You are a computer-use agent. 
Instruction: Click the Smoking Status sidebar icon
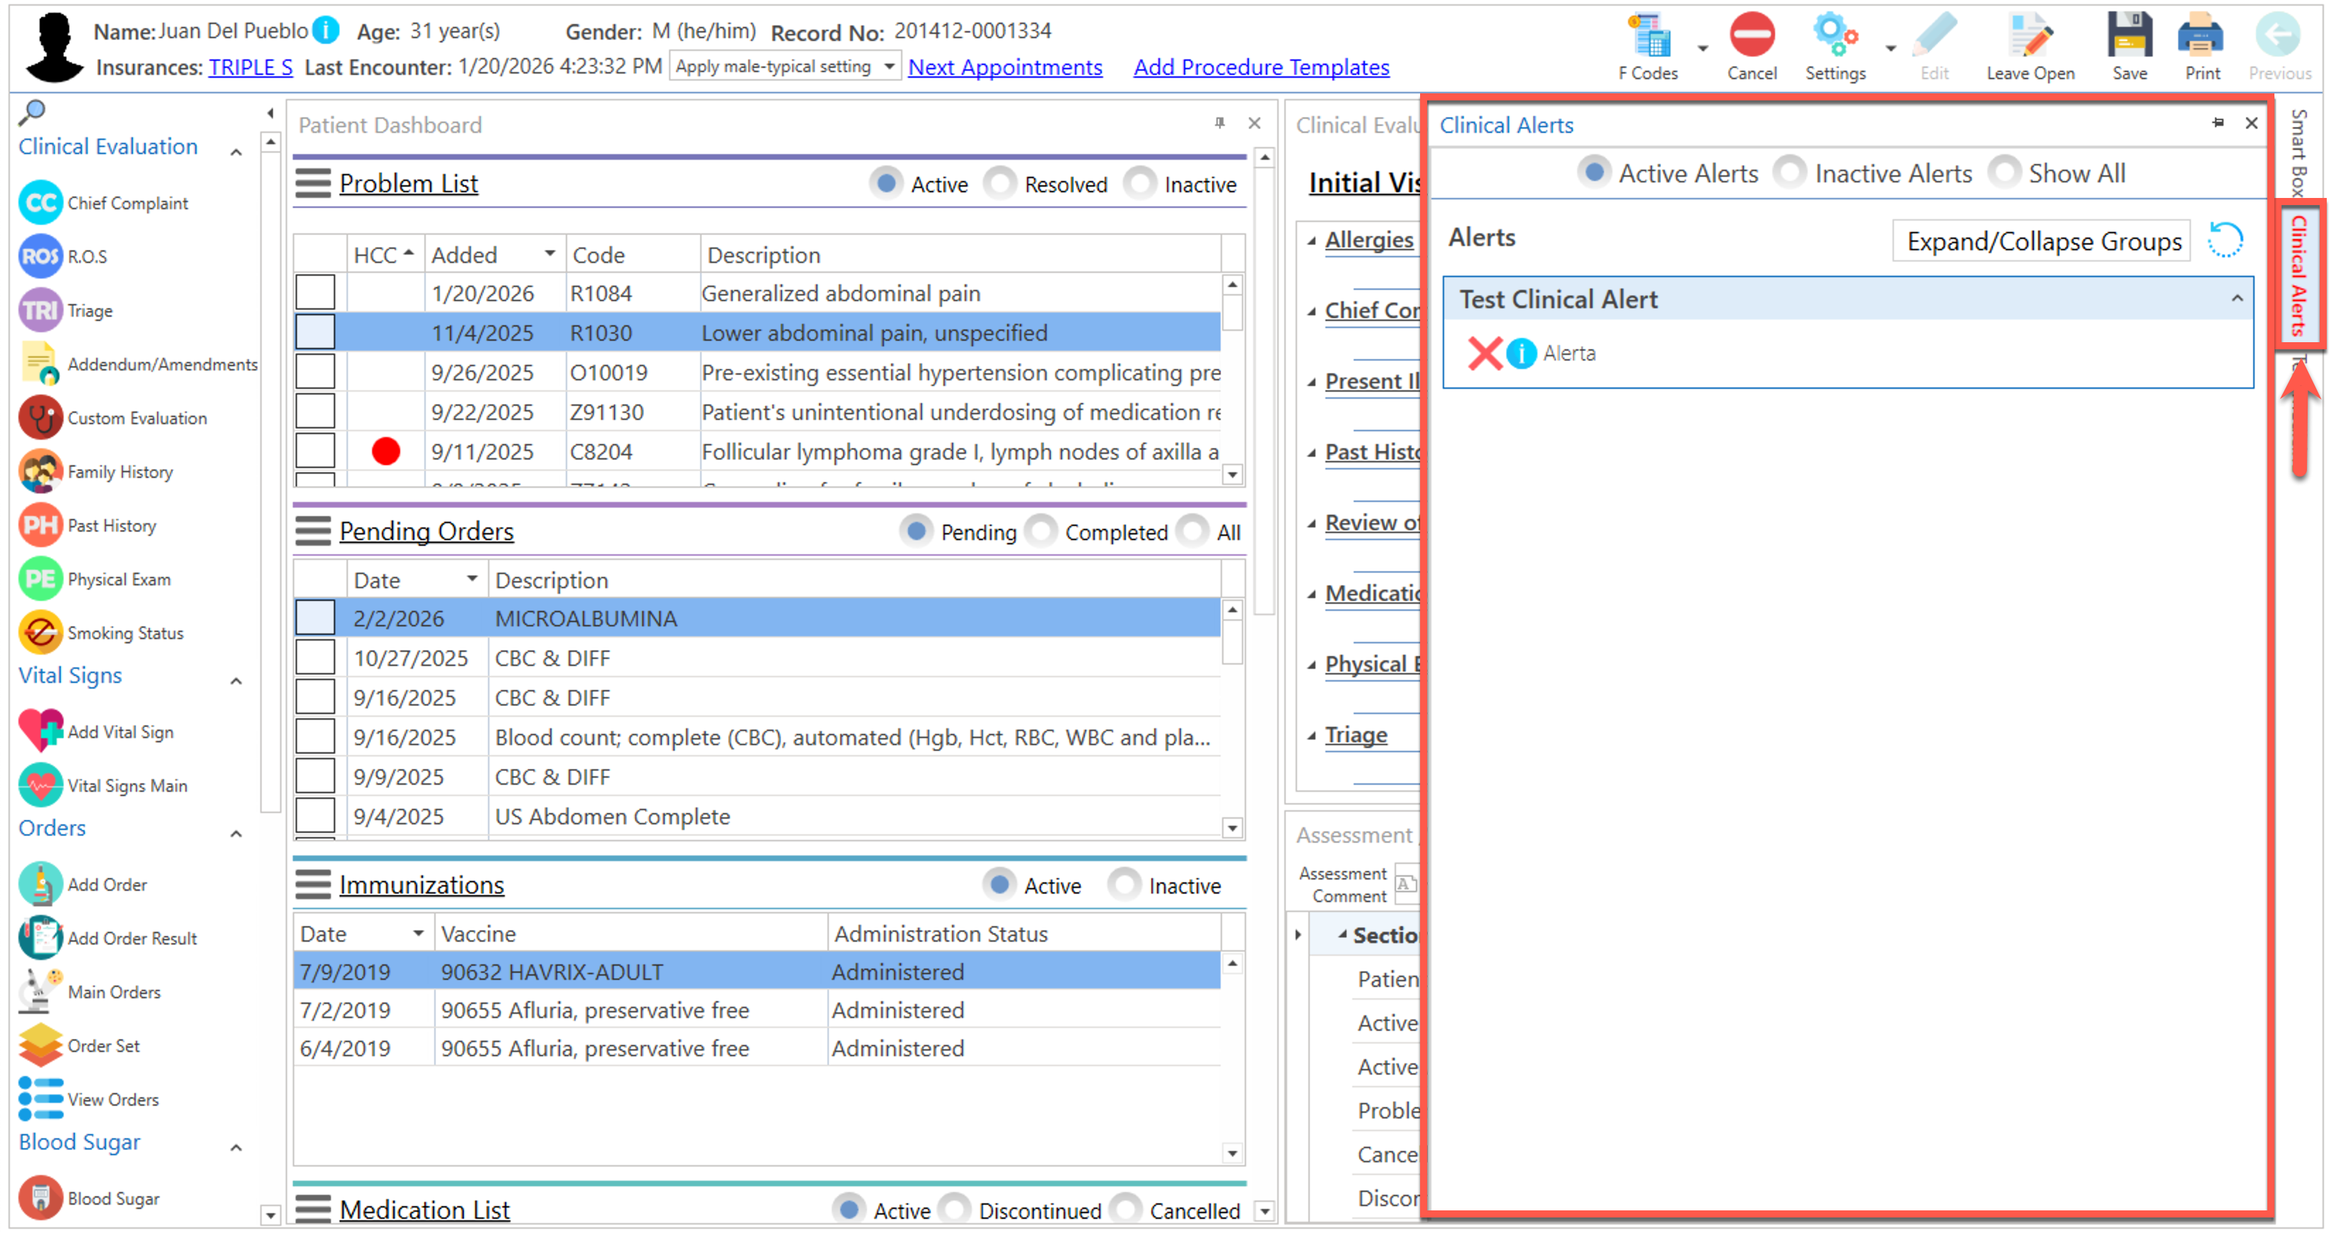tap(41, 632)
